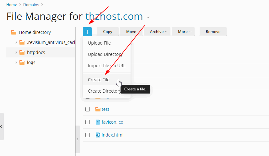Tick the checkbox for index.html
This screenshot has height=156, width=269.
[88, 135]
